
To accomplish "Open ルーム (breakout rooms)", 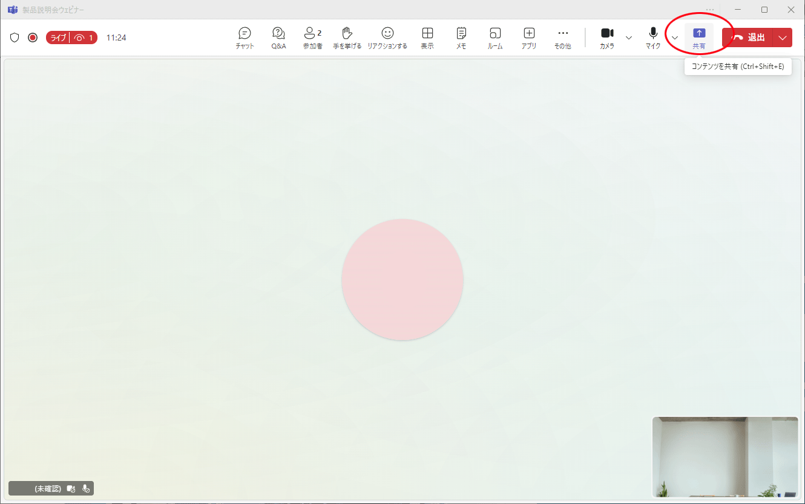I will (495, 38).
